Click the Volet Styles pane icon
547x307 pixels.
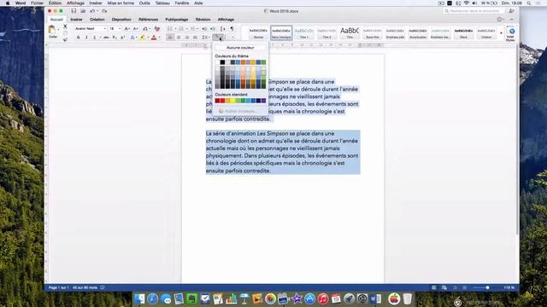510,34
